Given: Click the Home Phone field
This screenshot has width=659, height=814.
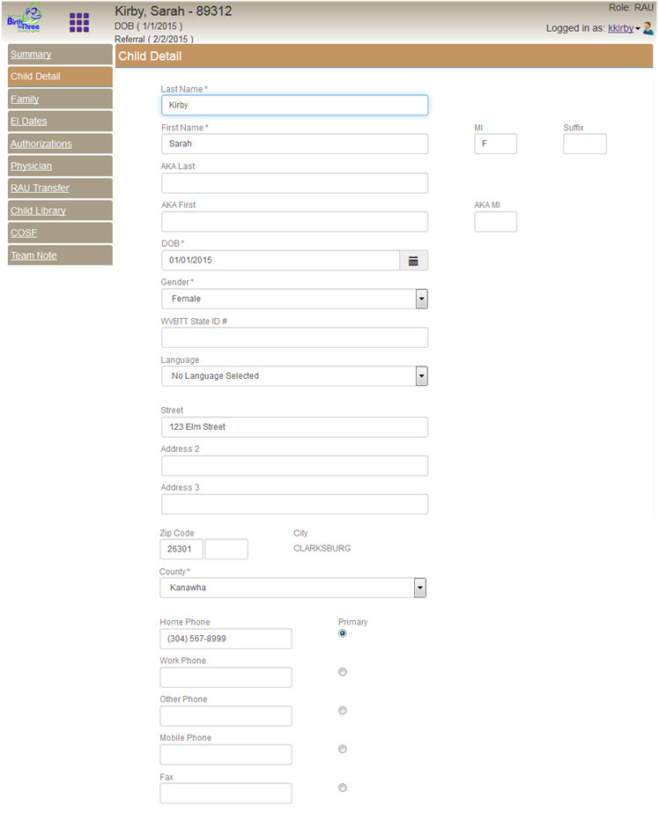Looking at the screenshot, I should coord(226,639).
